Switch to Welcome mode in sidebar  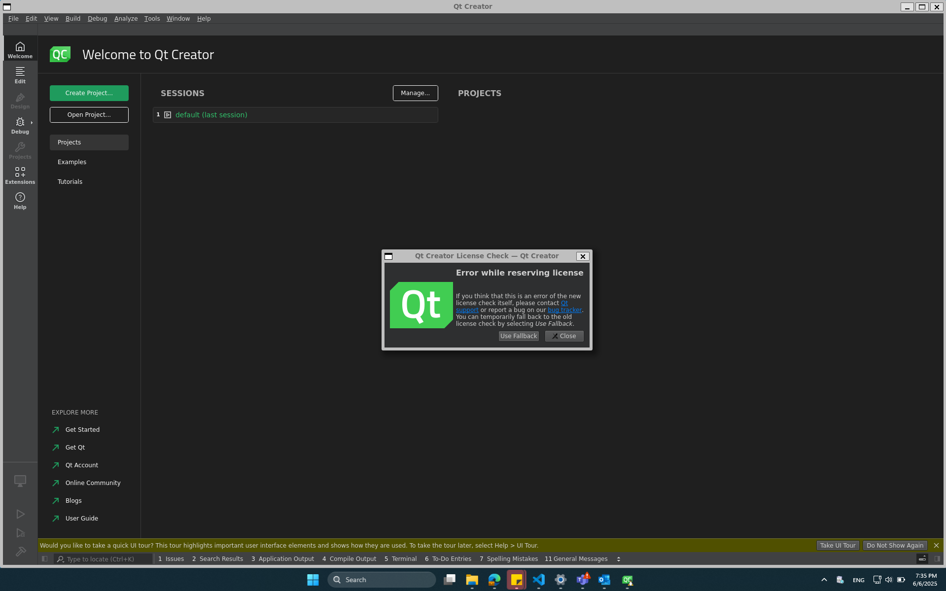(20, 49)
